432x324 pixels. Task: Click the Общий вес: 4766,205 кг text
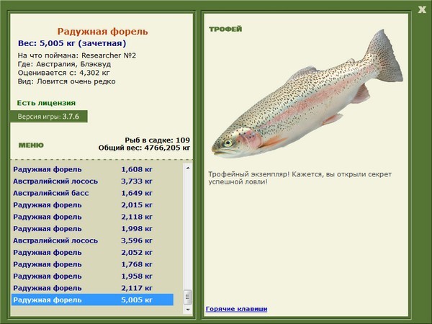(144, 148)
